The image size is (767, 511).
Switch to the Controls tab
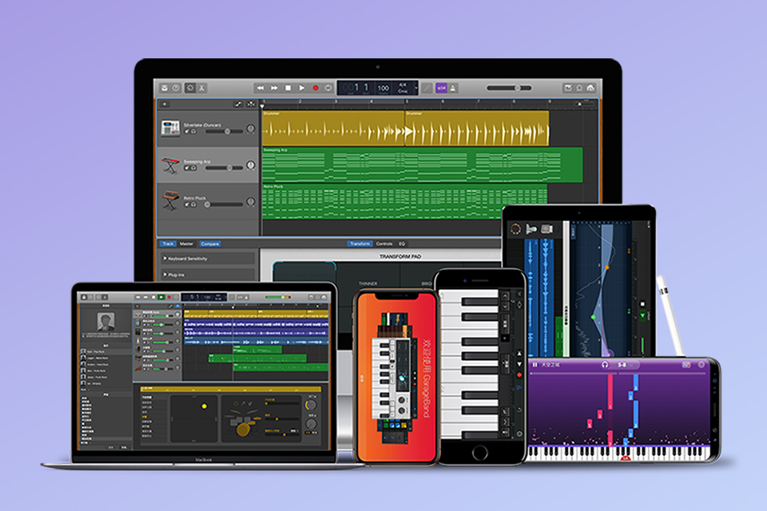point(383,244)
